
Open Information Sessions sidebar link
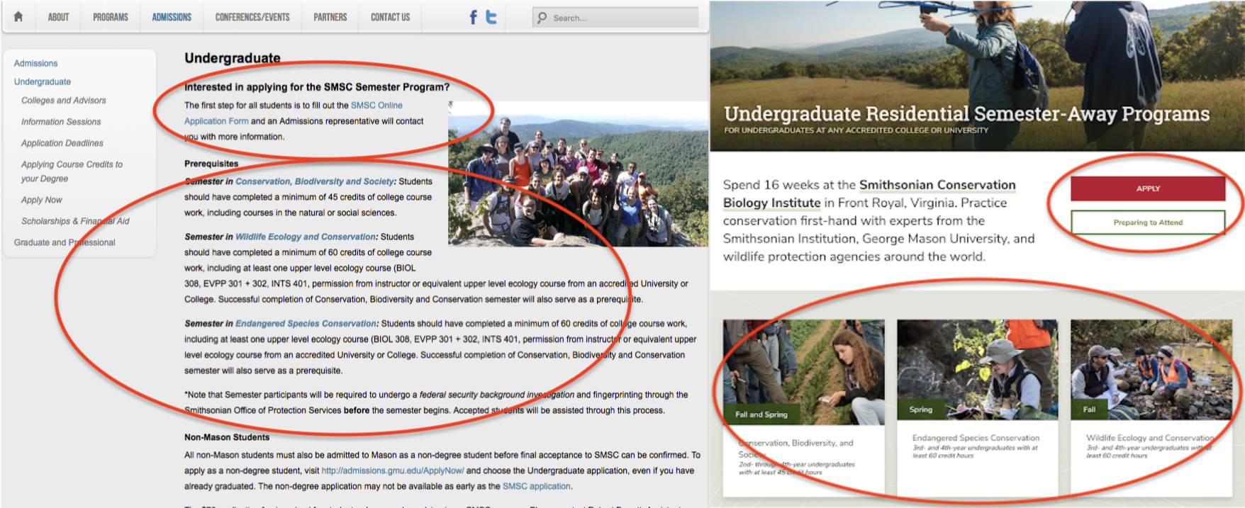click(61, 122)
